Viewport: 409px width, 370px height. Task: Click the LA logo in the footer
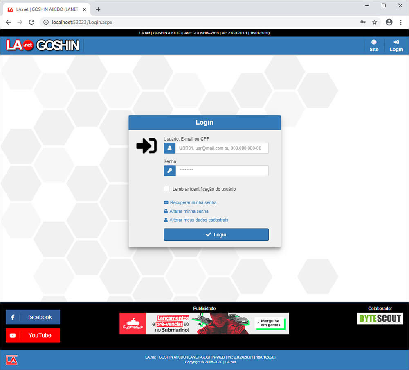click(12, 360)
